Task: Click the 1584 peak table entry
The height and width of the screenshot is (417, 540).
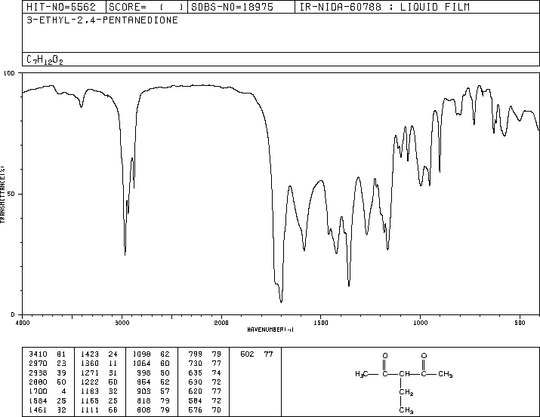Action: coord(48,400)
